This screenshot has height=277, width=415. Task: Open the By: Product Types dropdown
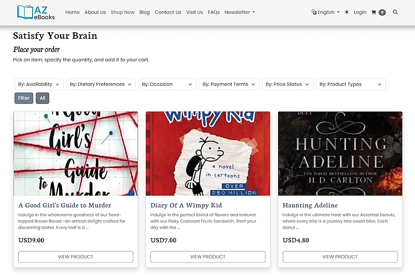click(x=350, y=84)
